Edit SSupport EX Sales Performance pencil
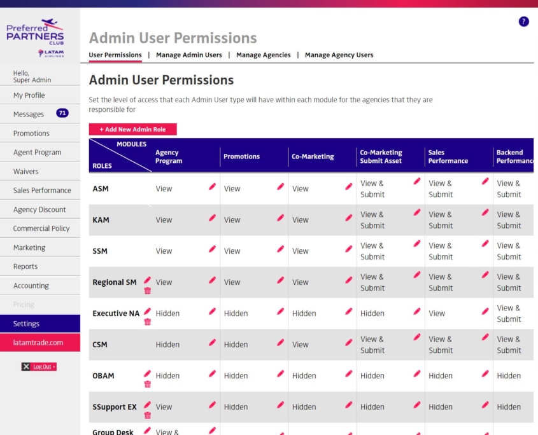 [485, 405]
